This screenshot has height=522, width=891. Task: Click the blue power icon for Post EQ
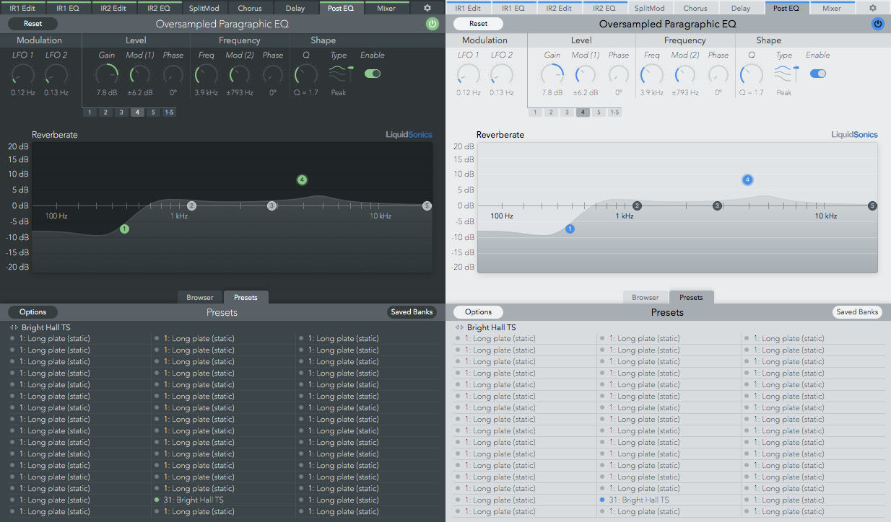(x=877, y=24)
